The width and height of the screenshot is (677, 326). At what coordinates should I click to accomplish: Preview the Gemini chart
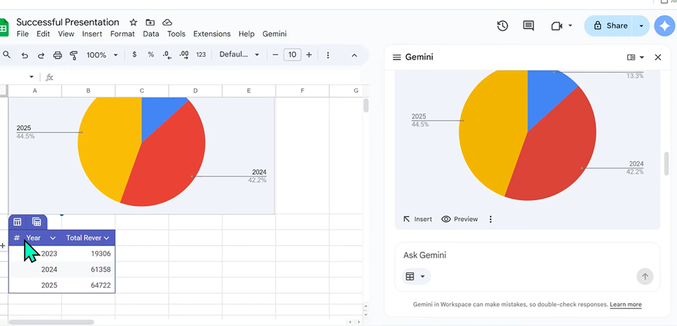point(460,219)
